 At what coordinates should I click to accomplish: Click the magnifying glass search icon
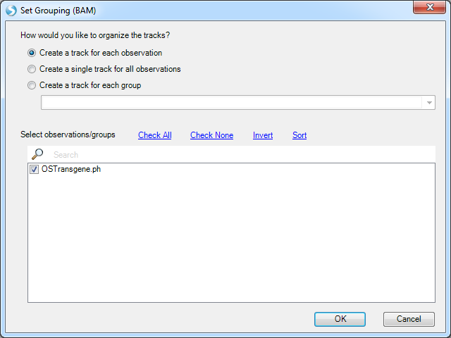pos(37,154)
